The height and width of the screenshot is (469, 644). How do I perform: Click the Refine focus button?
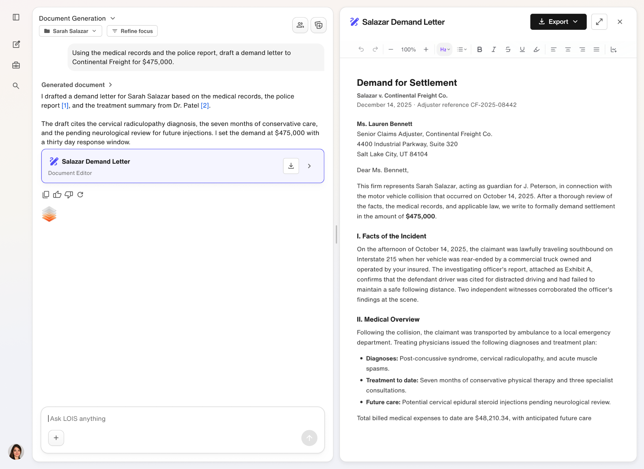pos(132,31)
